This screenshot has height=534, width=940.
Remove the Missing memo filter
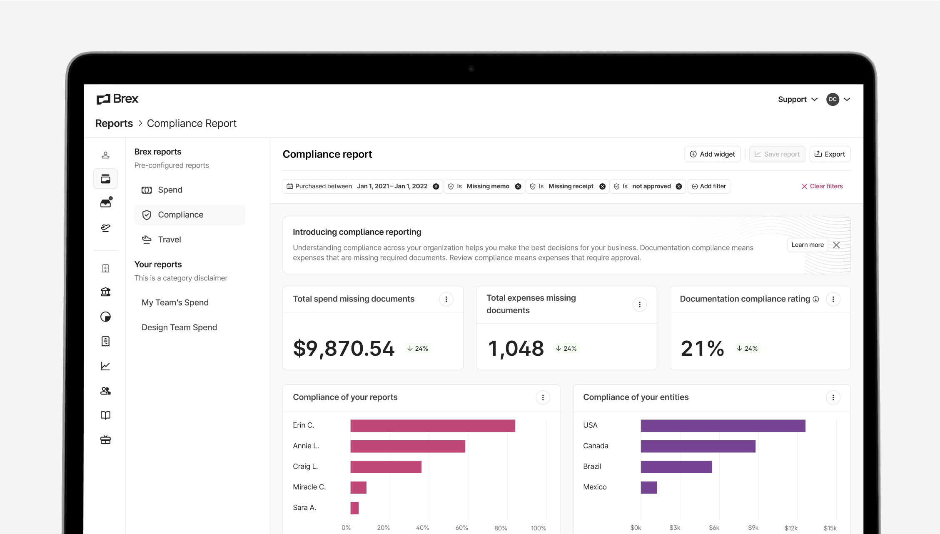coord(518,187)
